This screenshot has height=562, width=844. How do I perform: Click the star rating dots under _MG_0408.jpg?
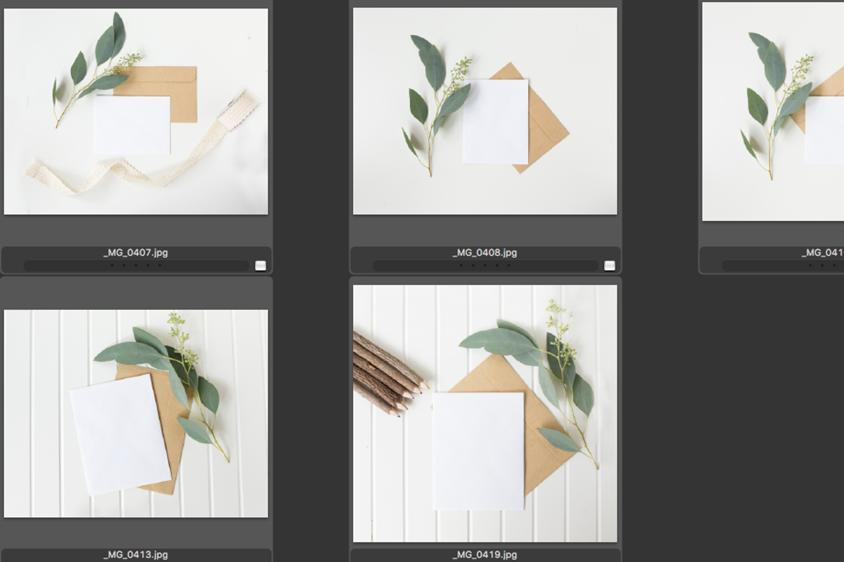click(x=485, y=266)
